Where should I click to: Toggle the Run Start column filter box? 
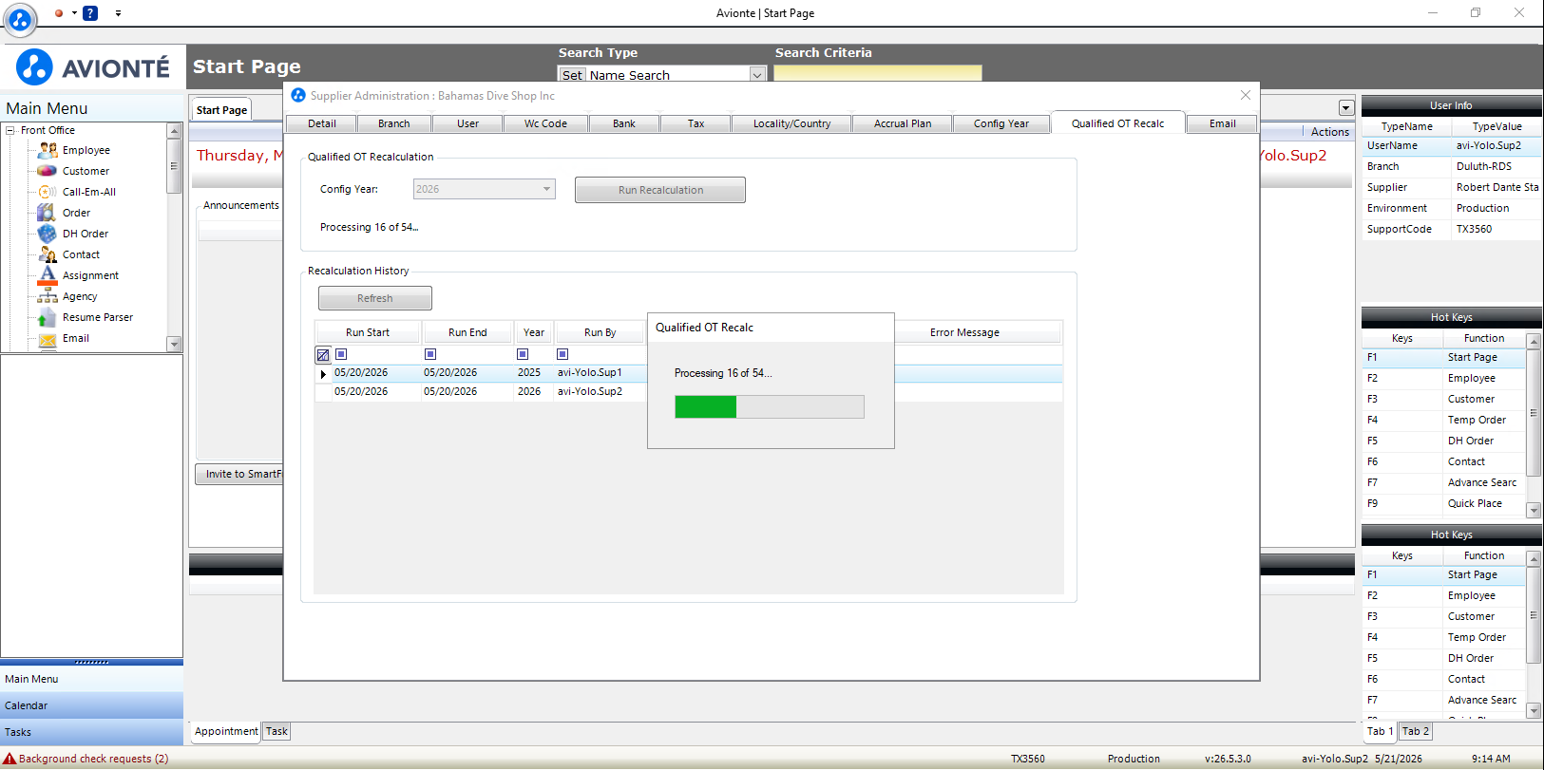pos(341,354)
